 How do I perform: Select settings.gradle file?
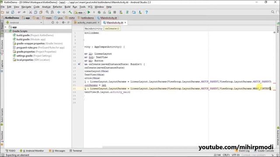(x=32, y=56)
